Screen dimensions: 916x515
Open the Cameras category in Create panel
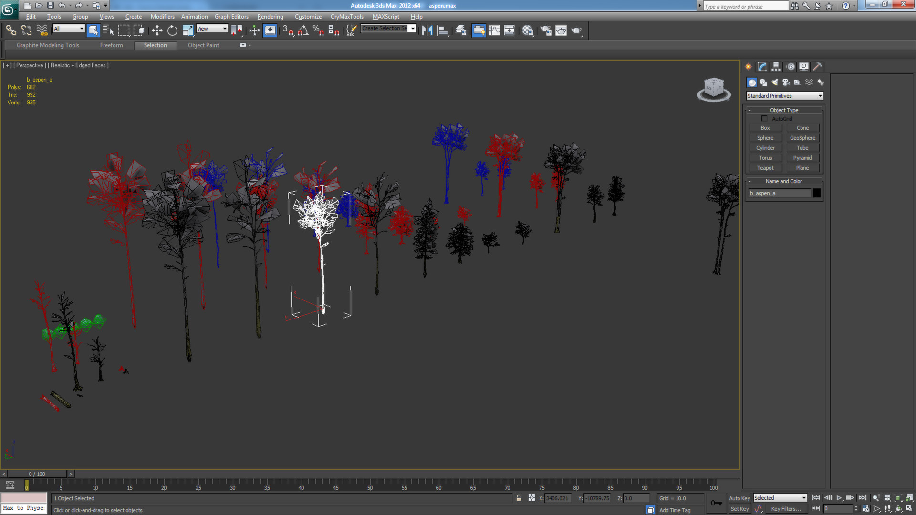point(786,82)
